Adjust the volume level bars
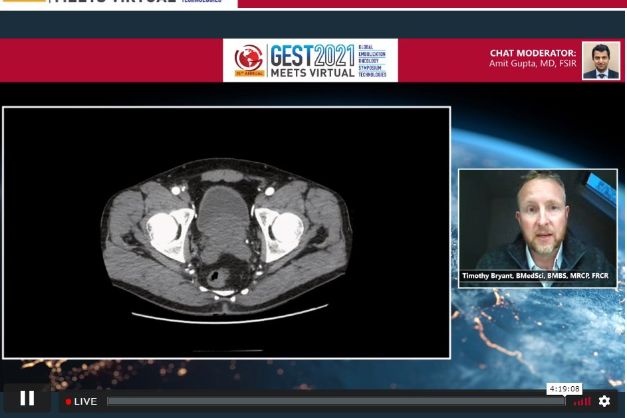Viewport: 627px width, 418px height. [582, 401]
